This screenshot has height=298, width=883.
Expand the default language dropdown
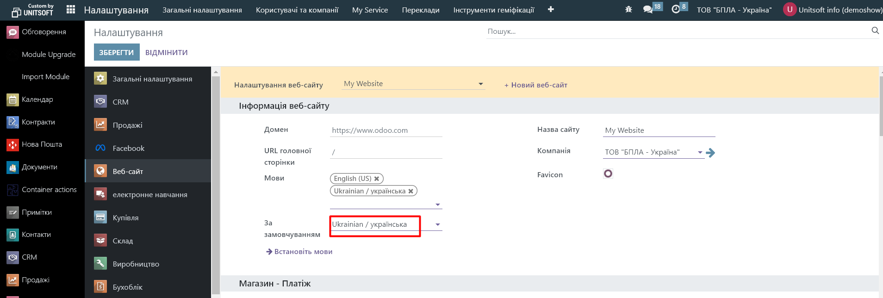437,225
